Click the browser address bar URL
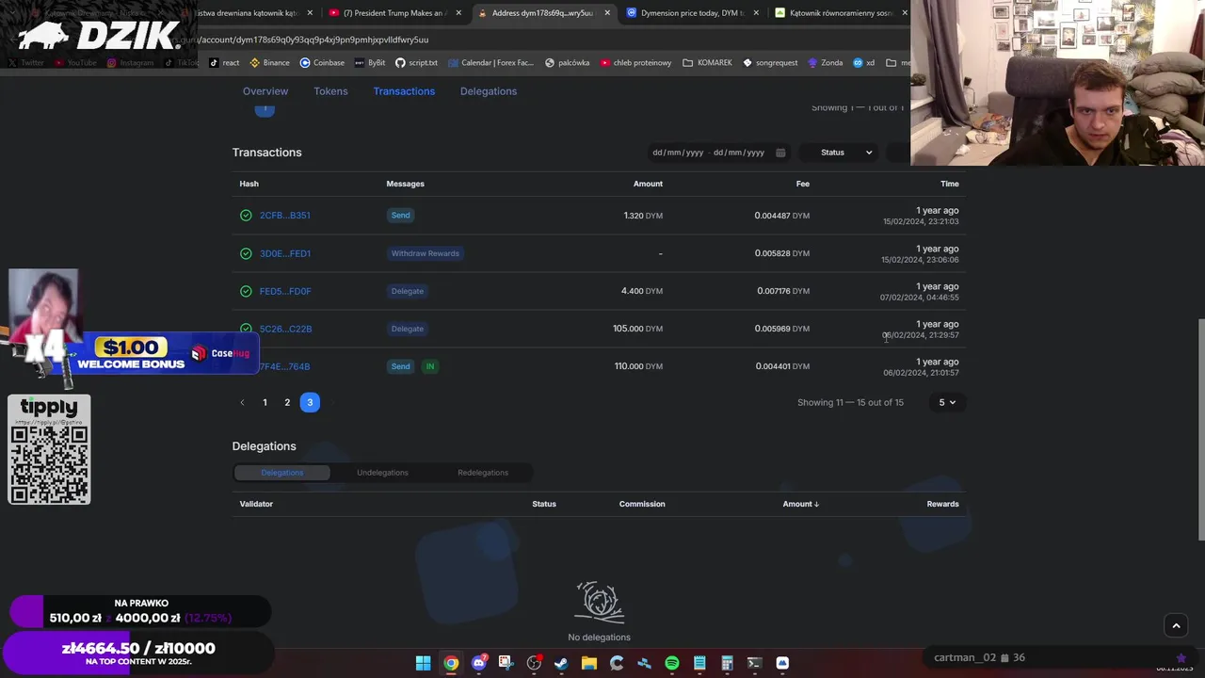Image resolution: width=1205 pixels, height=678 pixels. 313,40
